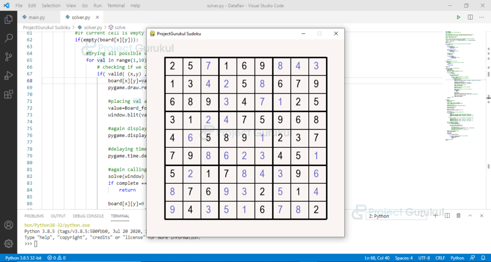Maximize the panel using the up chevron
The image size is (491, 262).
click(x=470, y=216)
